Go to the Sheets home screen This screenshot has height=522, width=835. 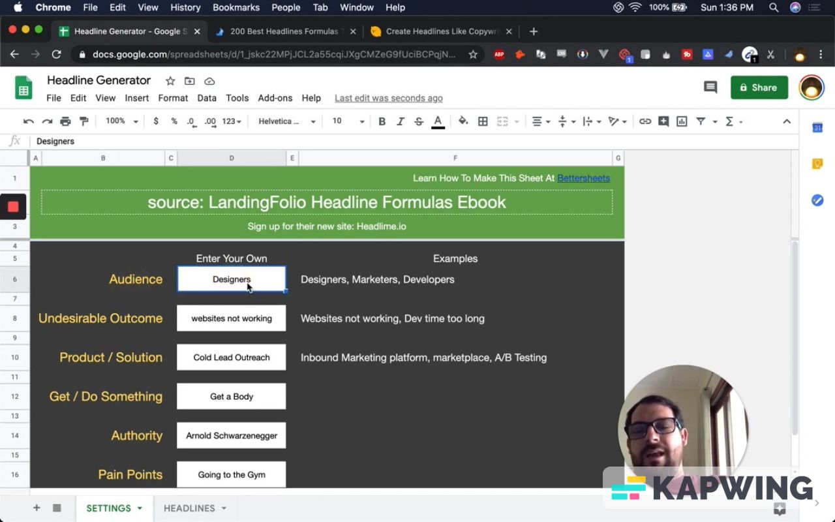[24, 87]
